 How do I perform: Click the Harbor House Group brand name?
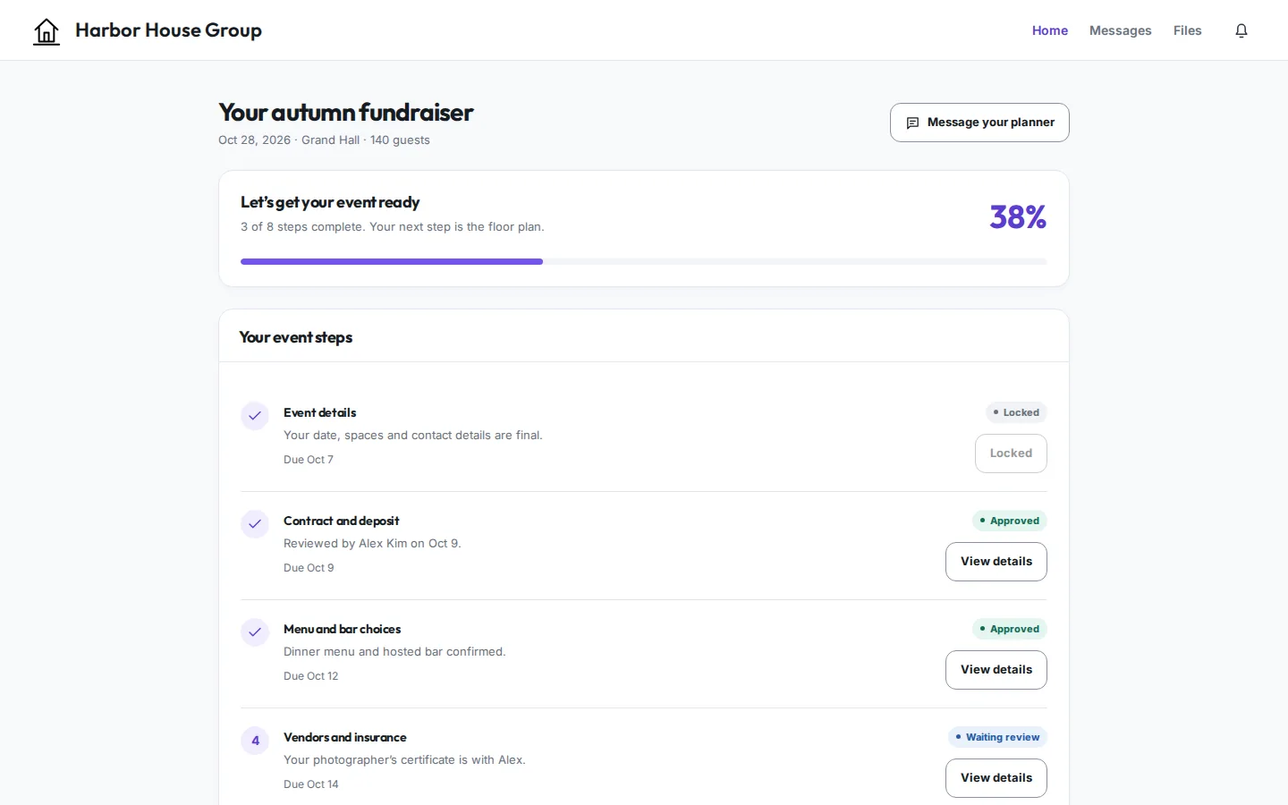click(168, 30)
